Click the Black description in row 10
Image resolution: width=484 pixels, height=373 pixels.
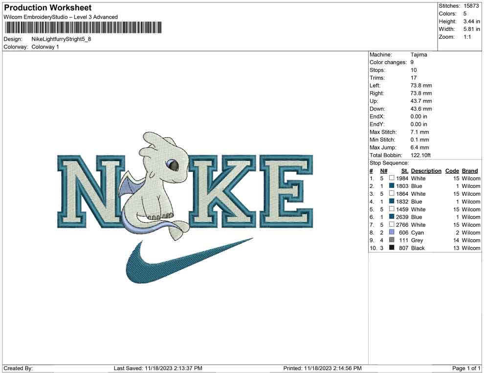[418, 248]
